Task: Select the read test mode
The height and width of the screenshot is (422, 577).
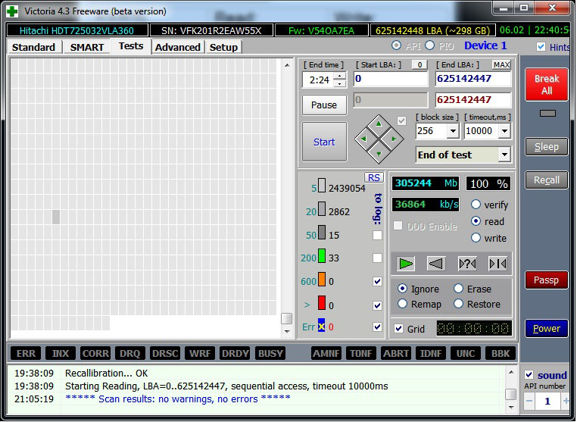Action: click(476, 221)
